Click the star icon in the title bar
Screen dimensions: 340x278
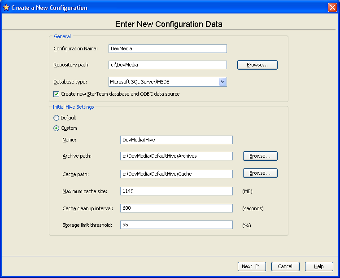pos(6,8)
